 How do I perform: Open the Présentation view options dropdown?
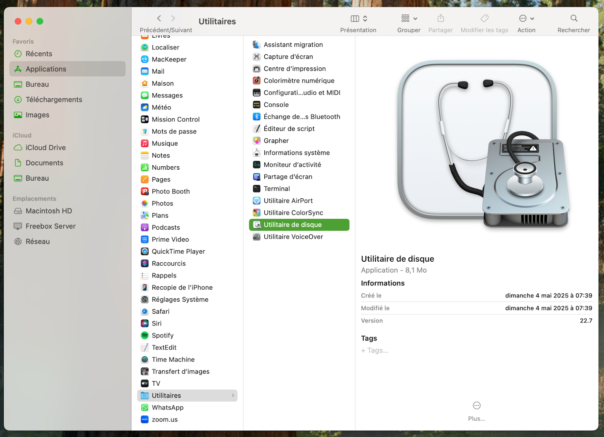(x=358, y=18)
